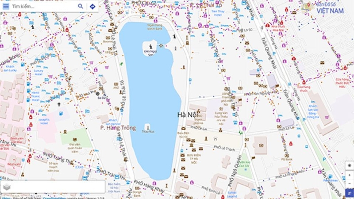The height and width of the screenshot is (199, 354).
Task: Zoom in with the plus button
Action: click(350, 175)
